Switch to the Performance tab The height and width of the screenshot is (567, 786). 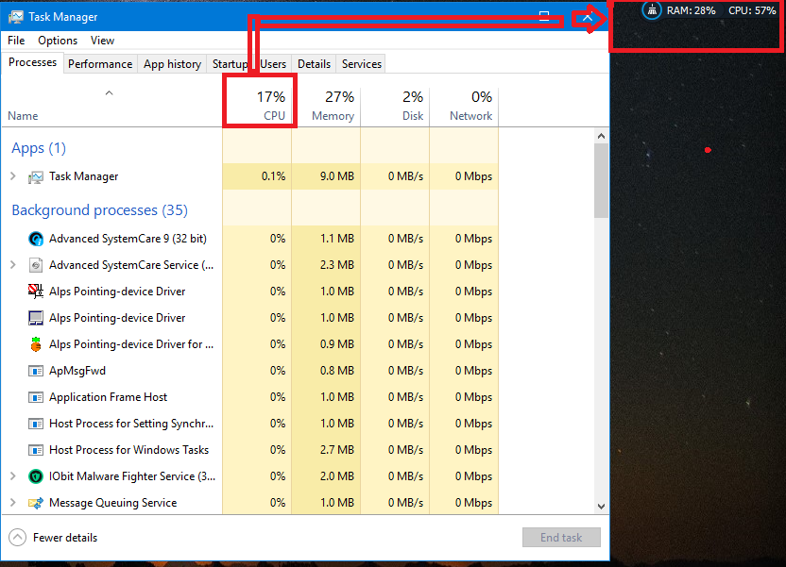pyautogui.click(x=100, y=64)
